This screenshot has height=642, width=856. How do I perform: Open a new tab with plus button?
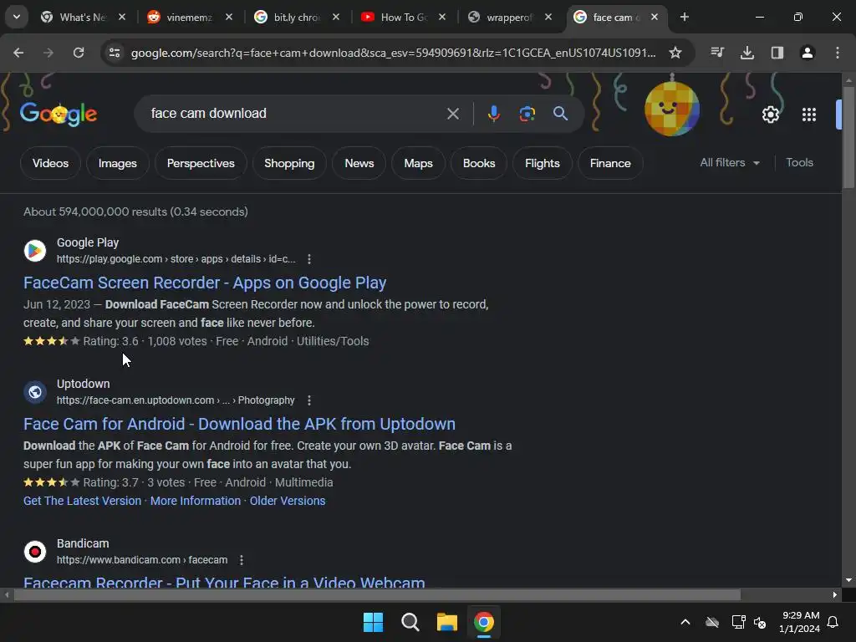[684, 17]
